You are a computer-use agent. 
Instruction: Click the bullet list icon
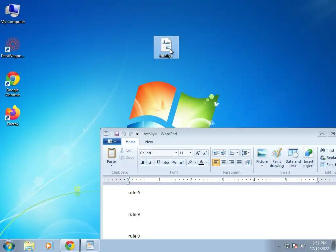click(232, 153)
